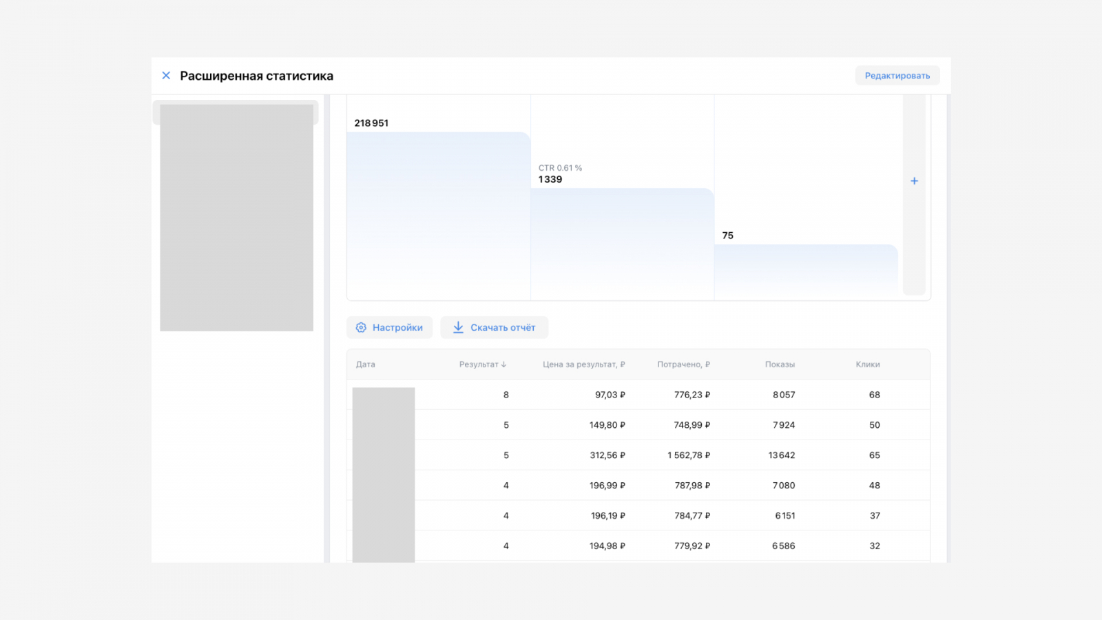Select the funnel bar labeled 1 339
Viewport: 1102px width, 620px height.
[x=623, y=244]
